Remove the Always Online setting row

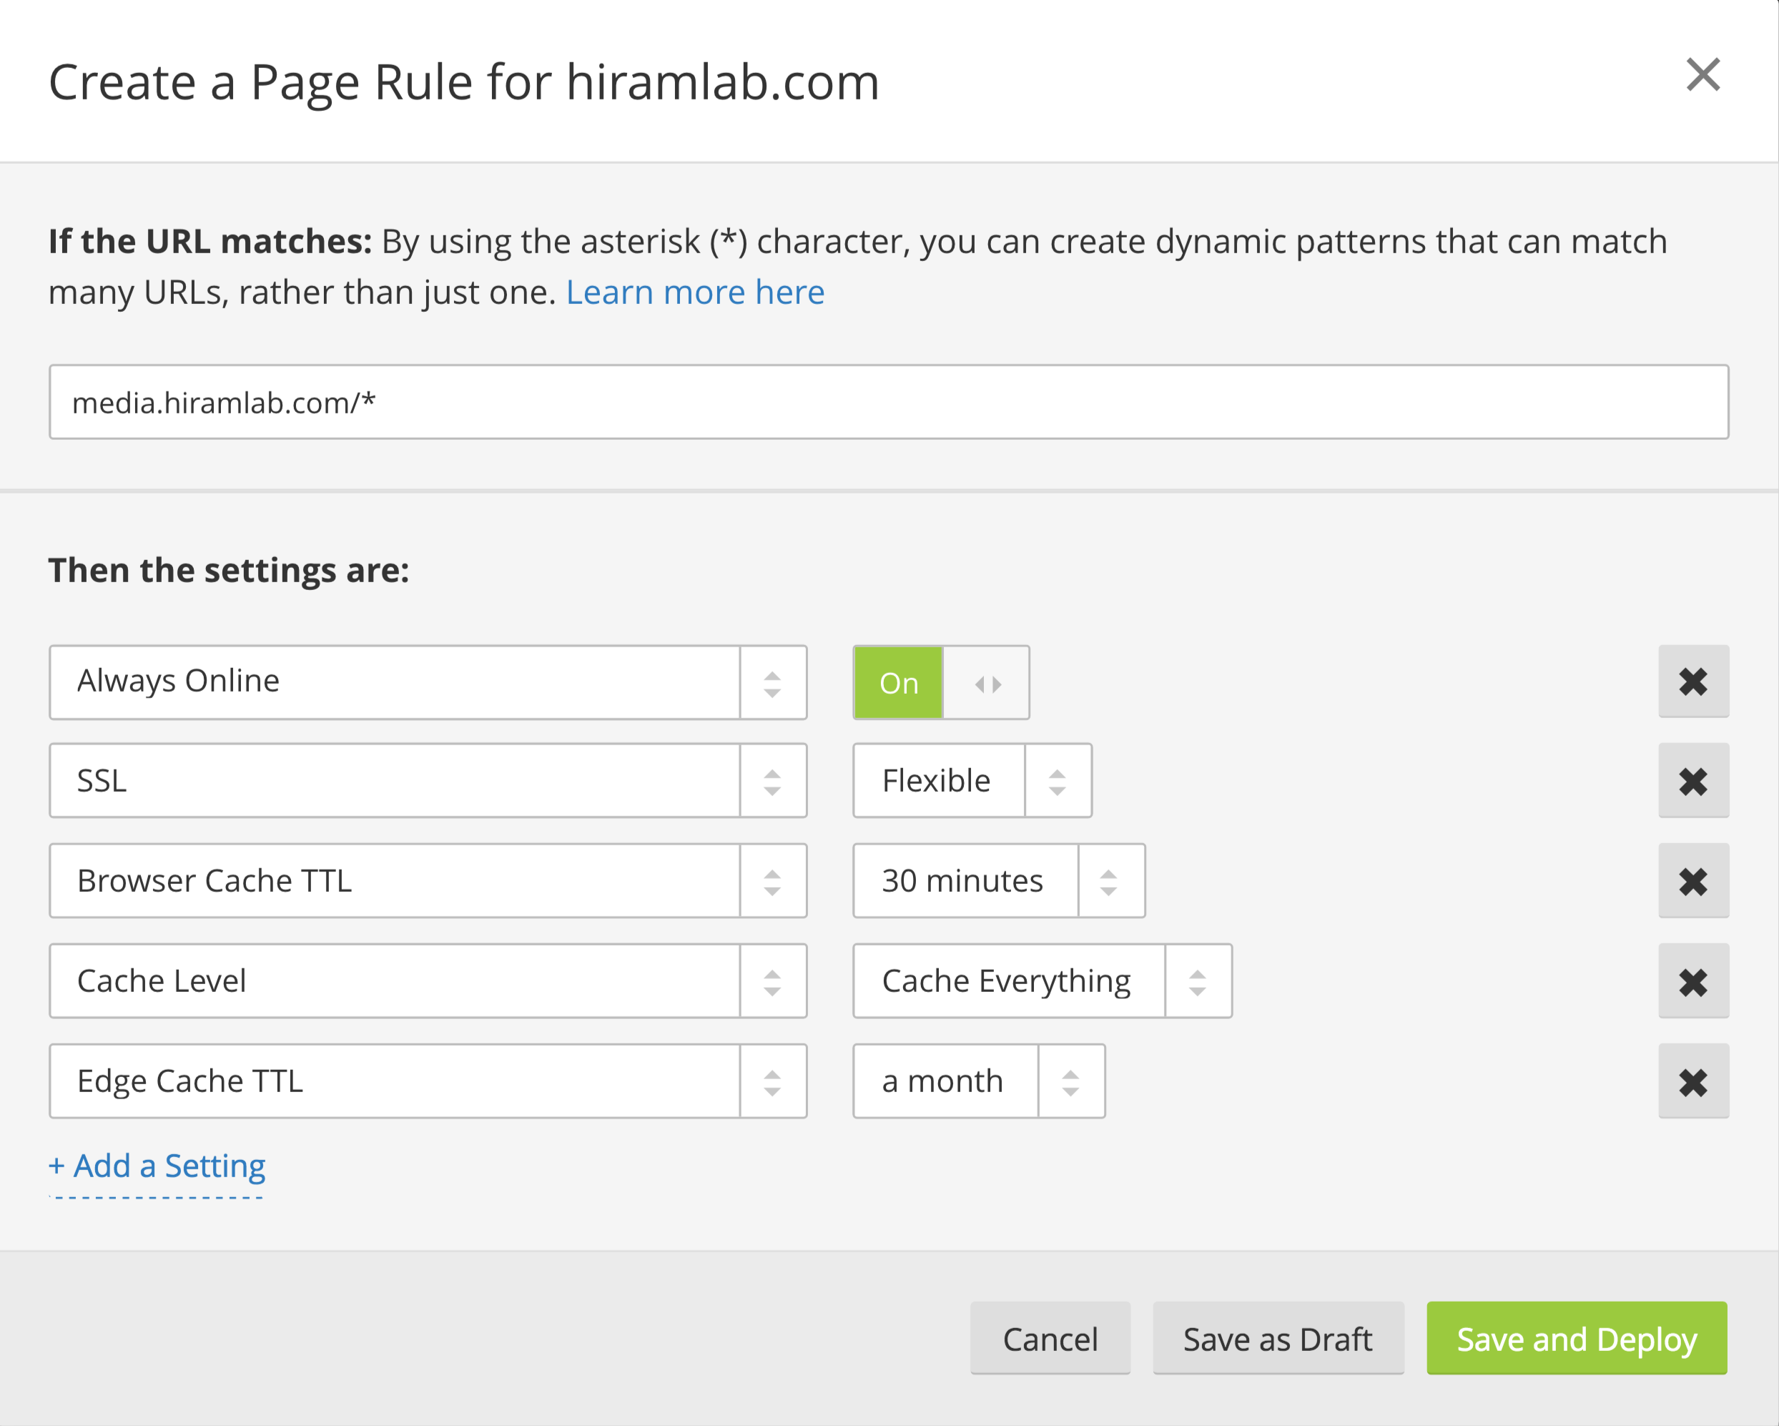pos(1693,682)
